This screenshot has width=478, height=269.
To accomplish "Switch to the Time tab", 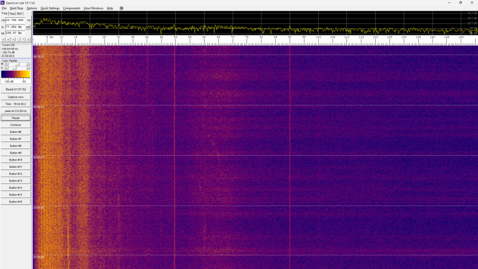I will [12, 14].
